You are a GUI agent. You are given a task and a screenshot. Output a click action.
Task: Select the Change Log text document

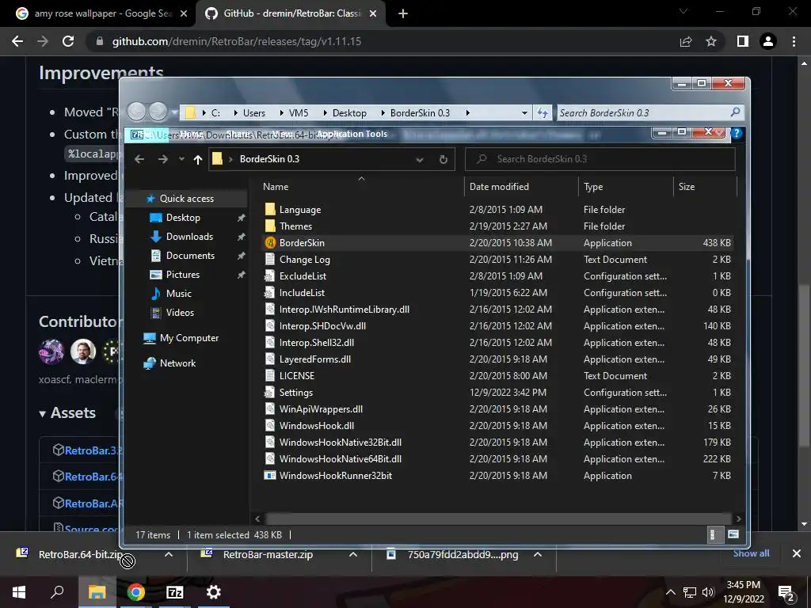coord(304,260)
